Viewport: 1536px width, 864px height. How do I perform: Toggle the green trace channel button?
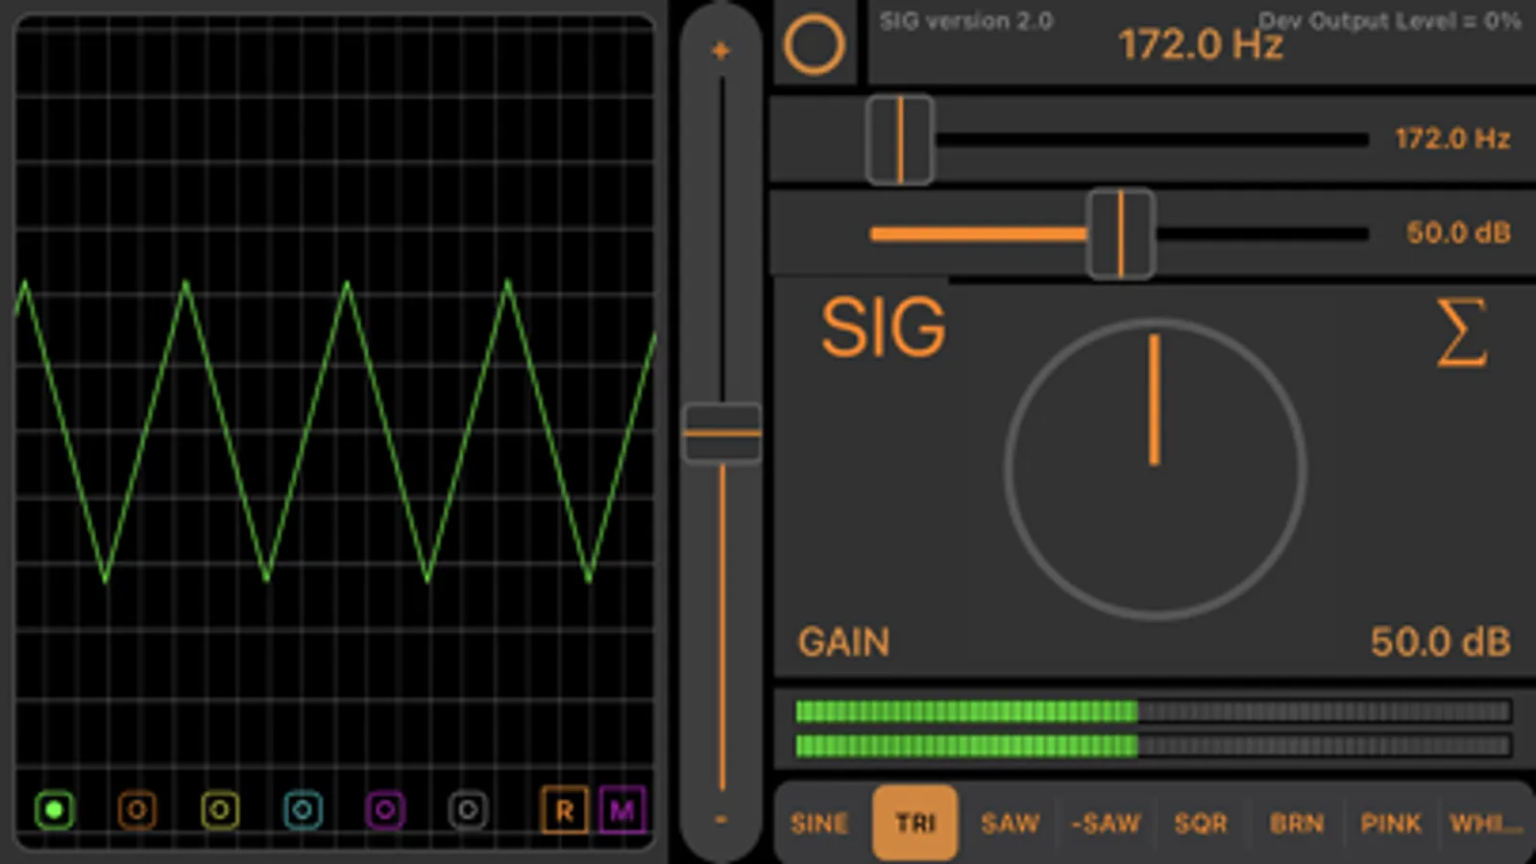point(54,810)
